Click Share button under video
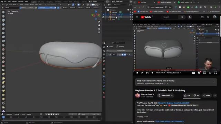 206,95
